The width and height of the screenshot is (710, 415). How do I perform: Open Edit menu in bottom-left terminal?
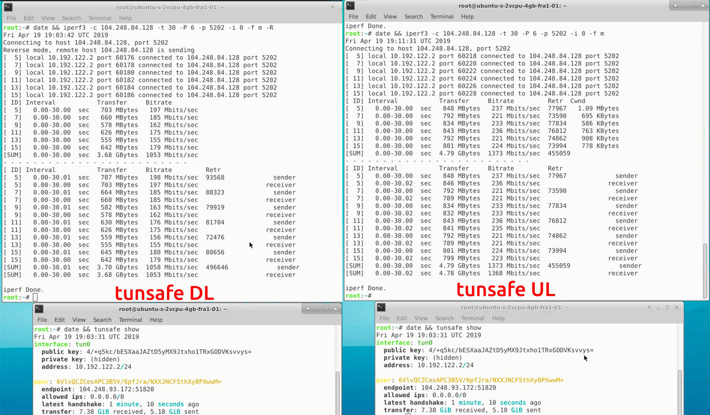pos(60,319)
